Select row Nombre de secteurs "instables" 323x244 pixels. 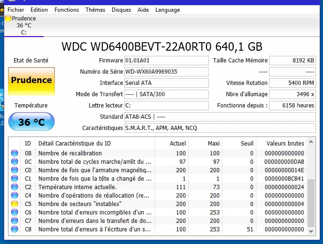[x=158, y=204]
